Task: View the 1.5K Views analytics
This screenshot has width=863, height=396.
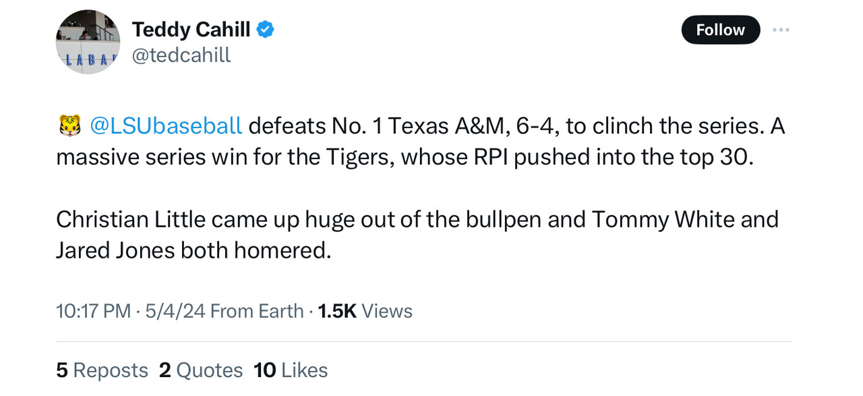Action: coord(365,311)
